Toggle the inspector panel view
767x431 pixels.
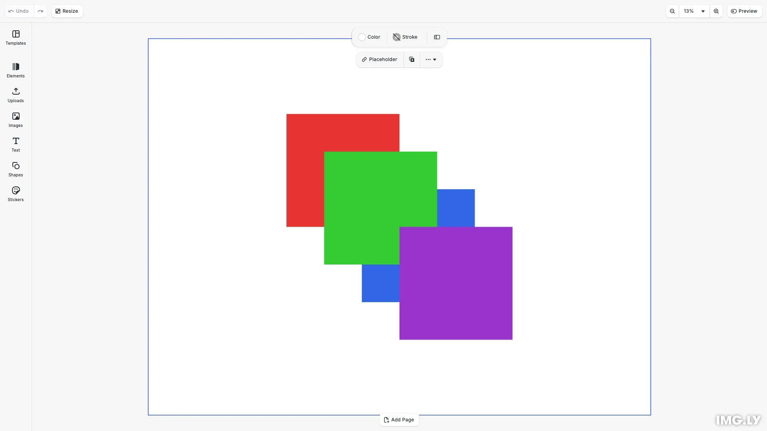[437, 37]
